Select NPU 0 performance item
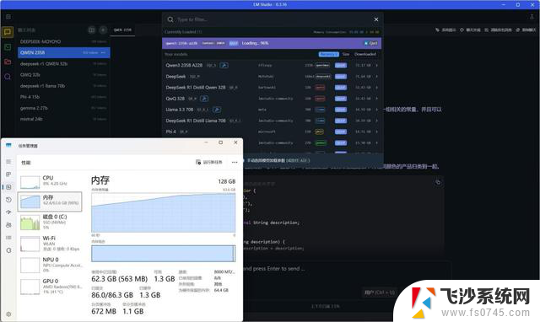The width and height of the screenshot is (540, 322). point(50,265)
